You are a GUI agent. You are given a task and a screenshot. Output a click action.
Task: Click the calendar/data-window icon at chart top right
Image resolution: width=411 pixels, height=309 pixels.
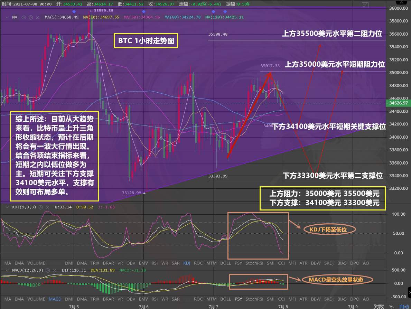point(365,5)
